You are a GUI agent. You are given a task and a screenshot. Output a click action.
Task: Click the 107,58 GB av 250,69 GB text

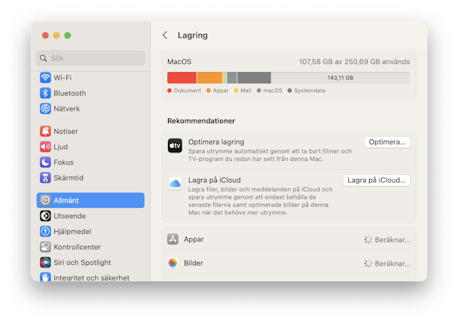click(354, 62)
